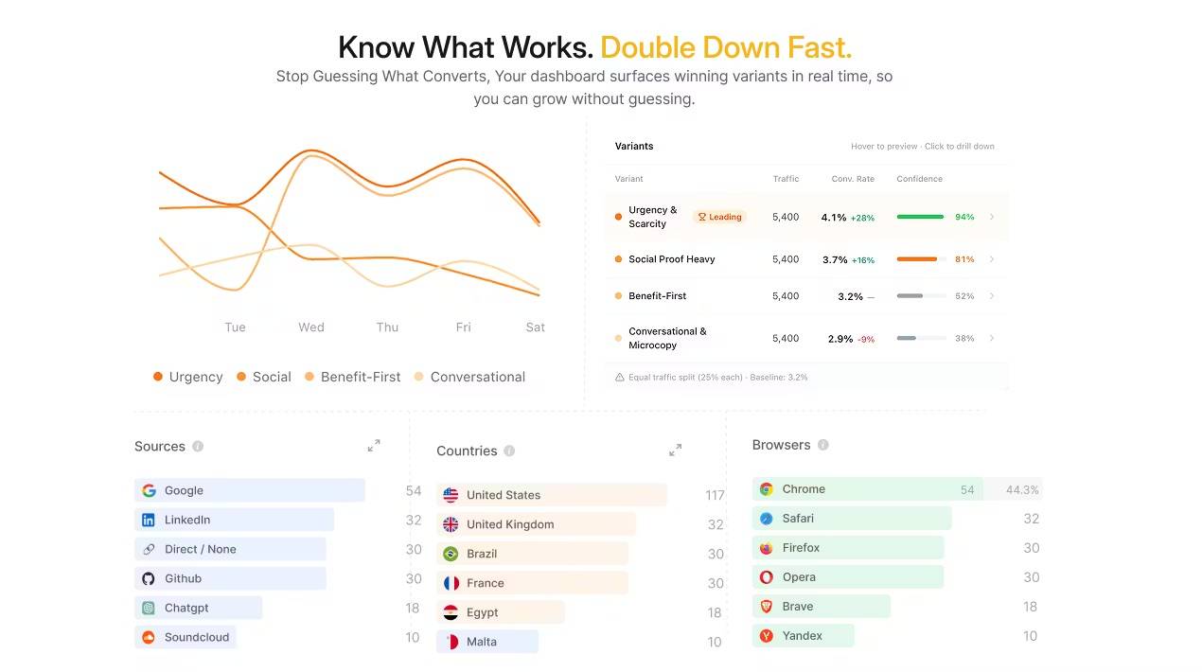
Task: Expand the Countries panel with arrows icon
Action: click(x=675, y=450)
